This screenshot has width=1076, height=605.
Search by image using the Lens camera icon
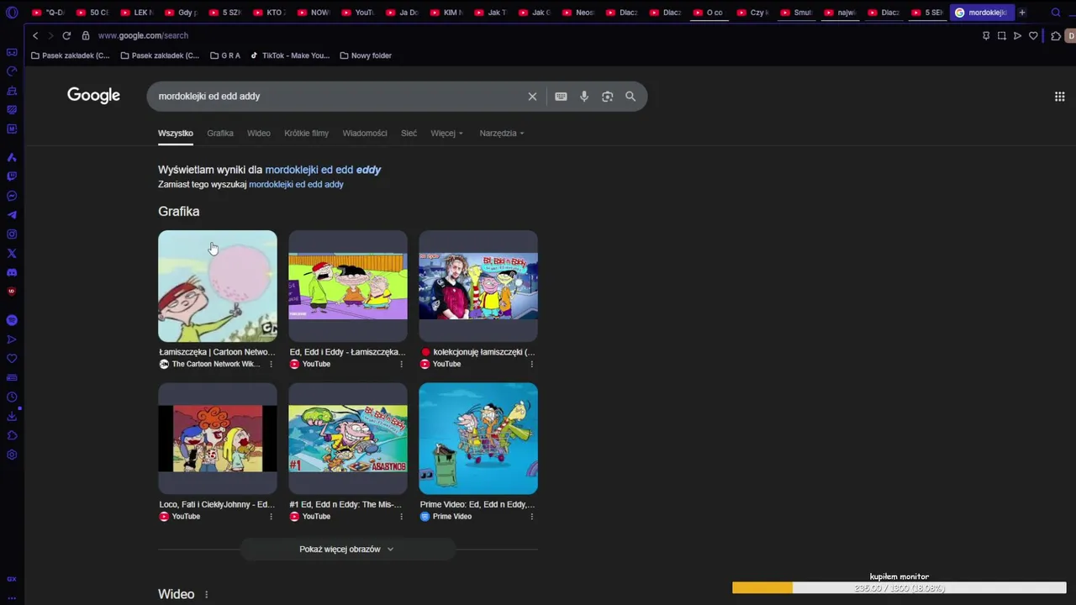[x=607, y=97]
